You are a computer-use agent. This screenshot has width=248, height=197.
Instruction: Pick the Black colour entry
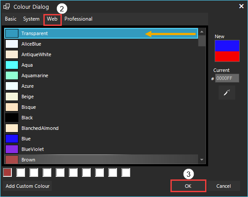101,118
